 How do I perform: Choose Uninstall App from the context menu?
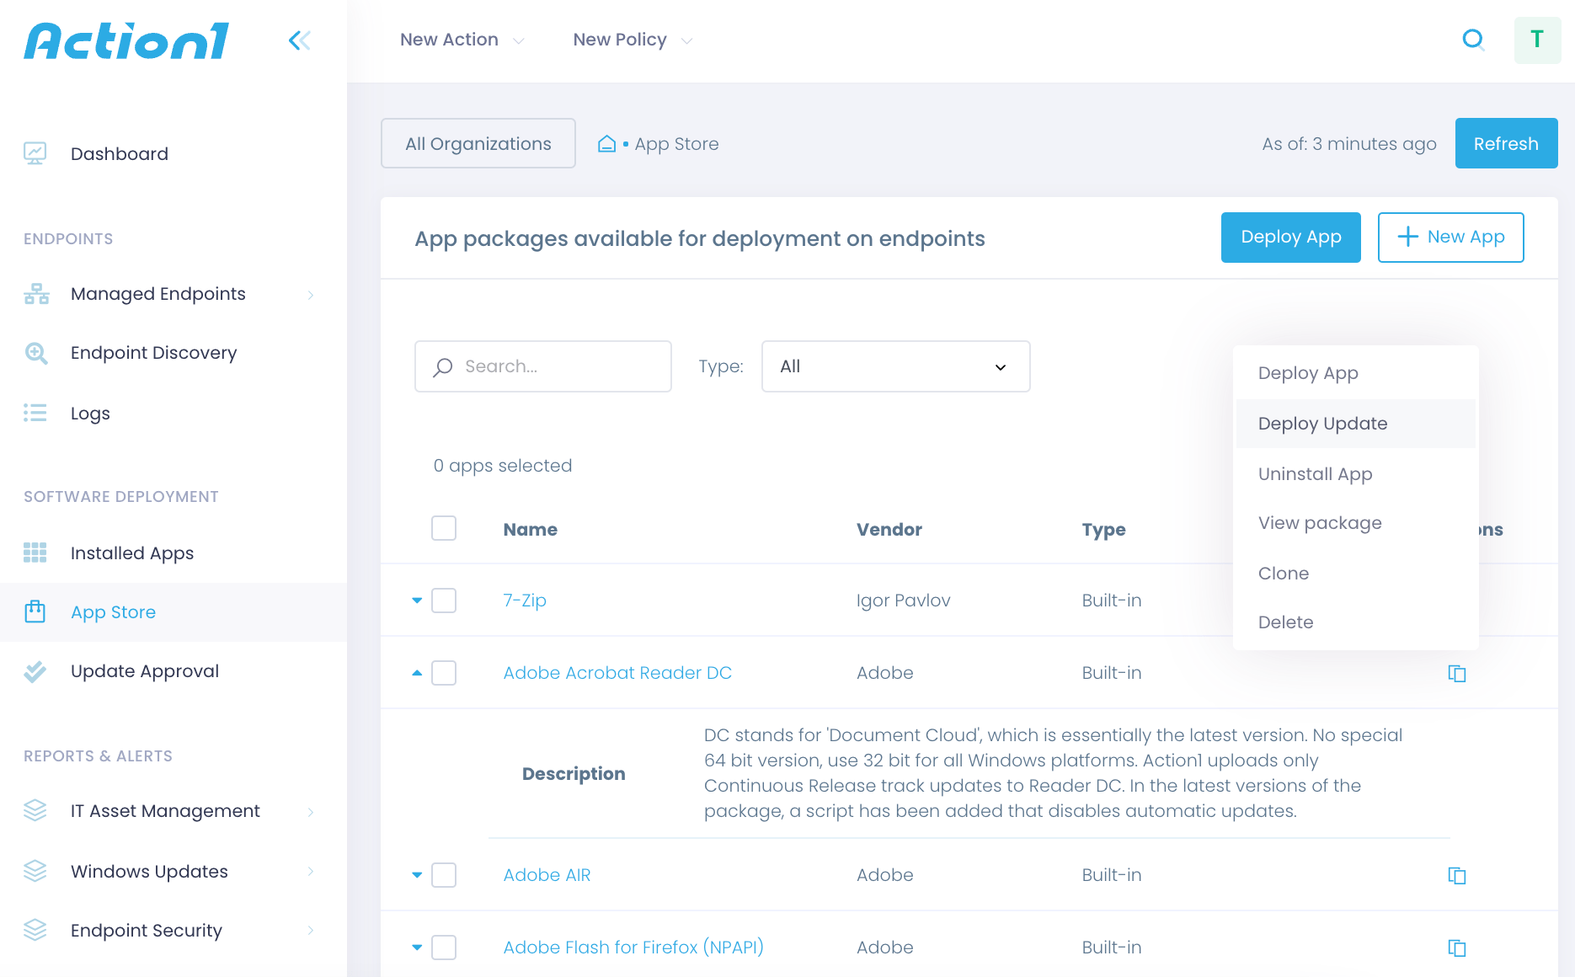pyautogui.click(x=1355, y=473)
